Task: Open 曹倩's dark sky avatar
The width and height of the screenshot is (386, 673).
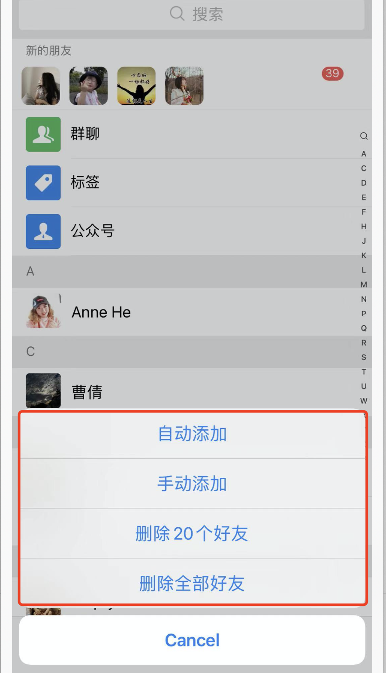Action: tap(43, 391)
